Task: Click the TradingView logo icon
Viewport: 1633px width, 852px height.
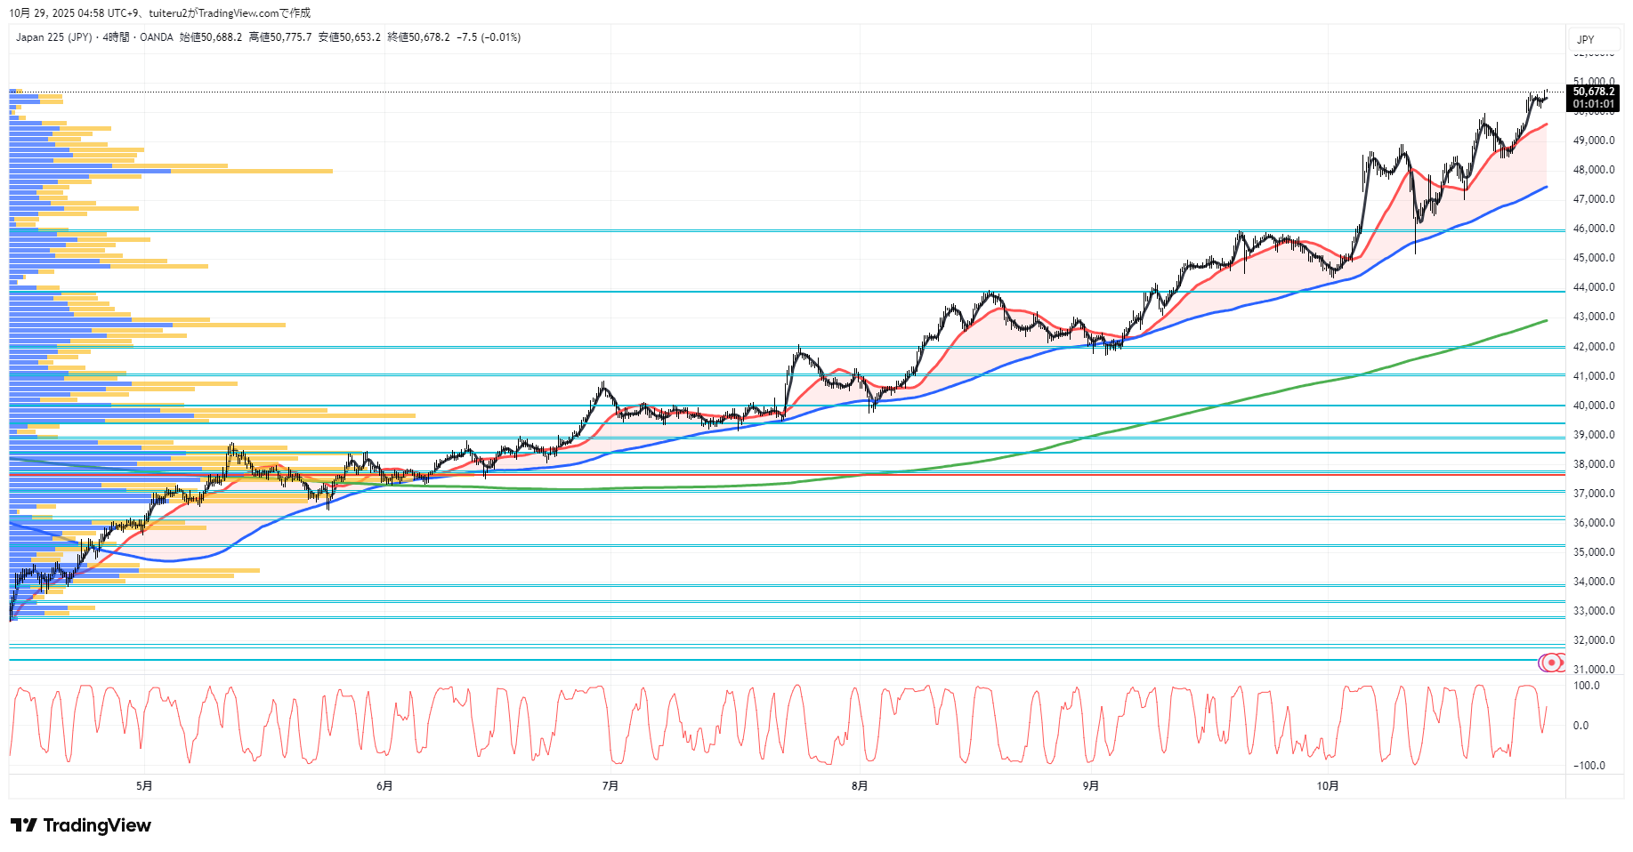Action: [x=23, y=825]
